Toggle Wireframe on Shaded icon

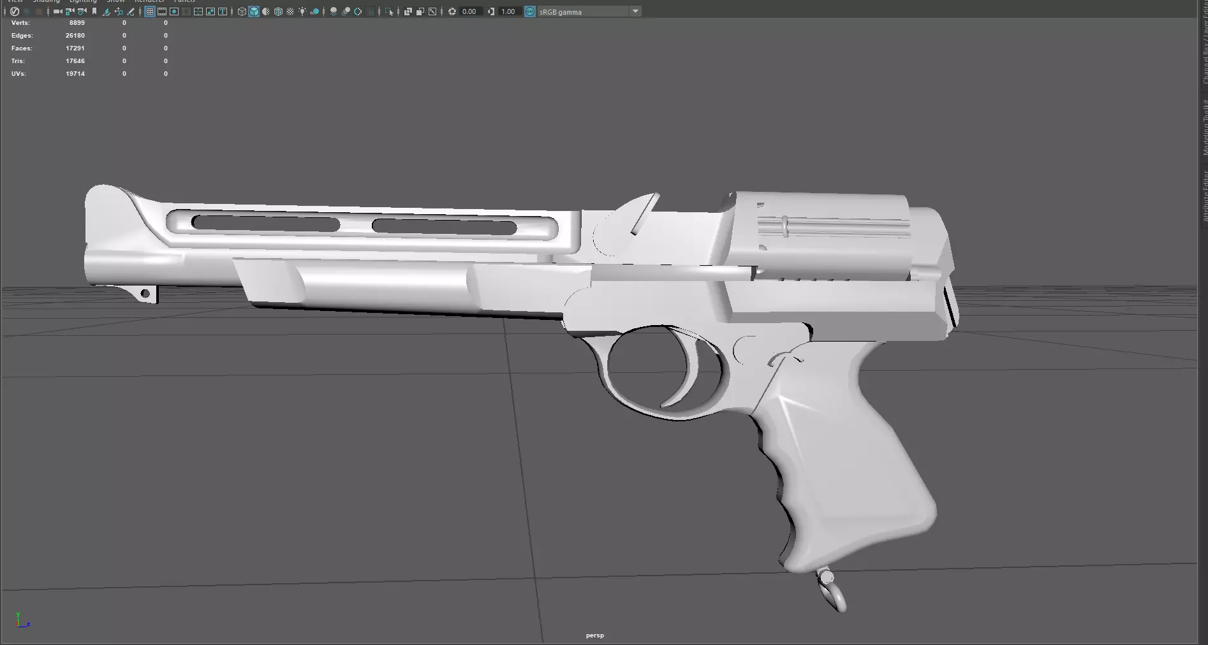coord(278,11)
